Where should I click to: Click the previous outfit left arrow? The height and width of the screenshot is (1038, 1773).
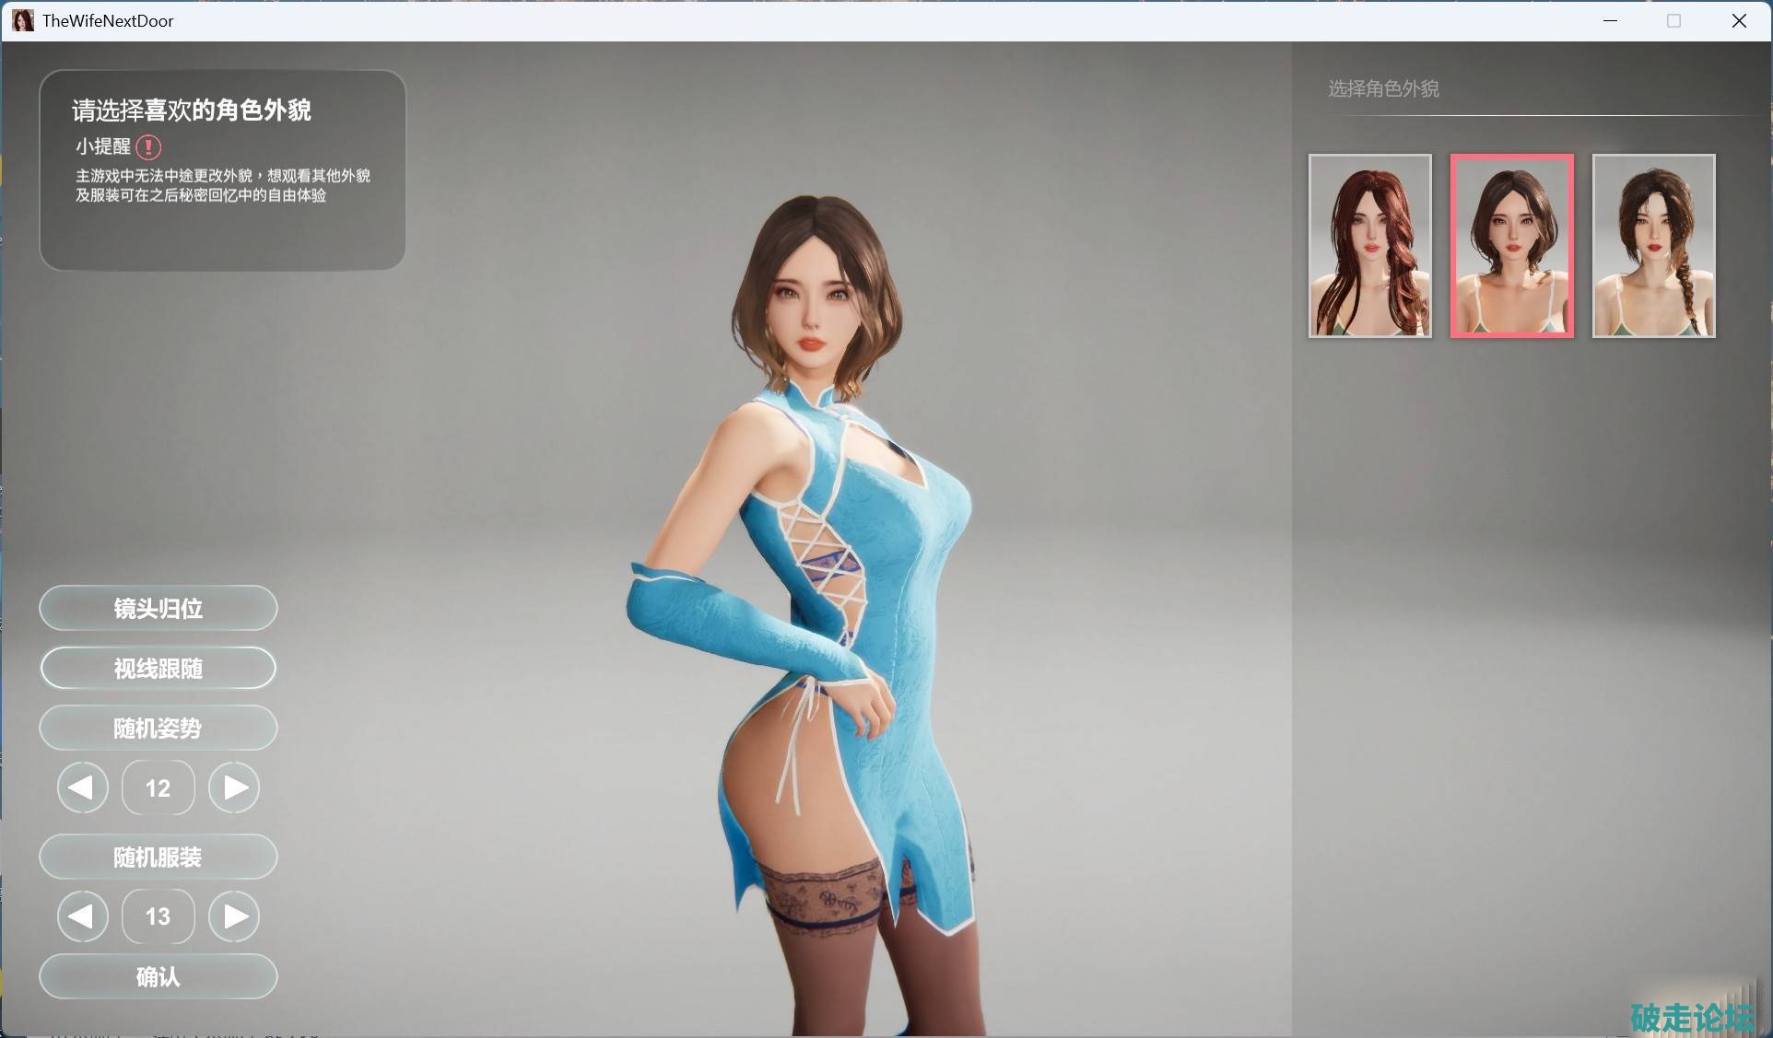coord(83,916)
